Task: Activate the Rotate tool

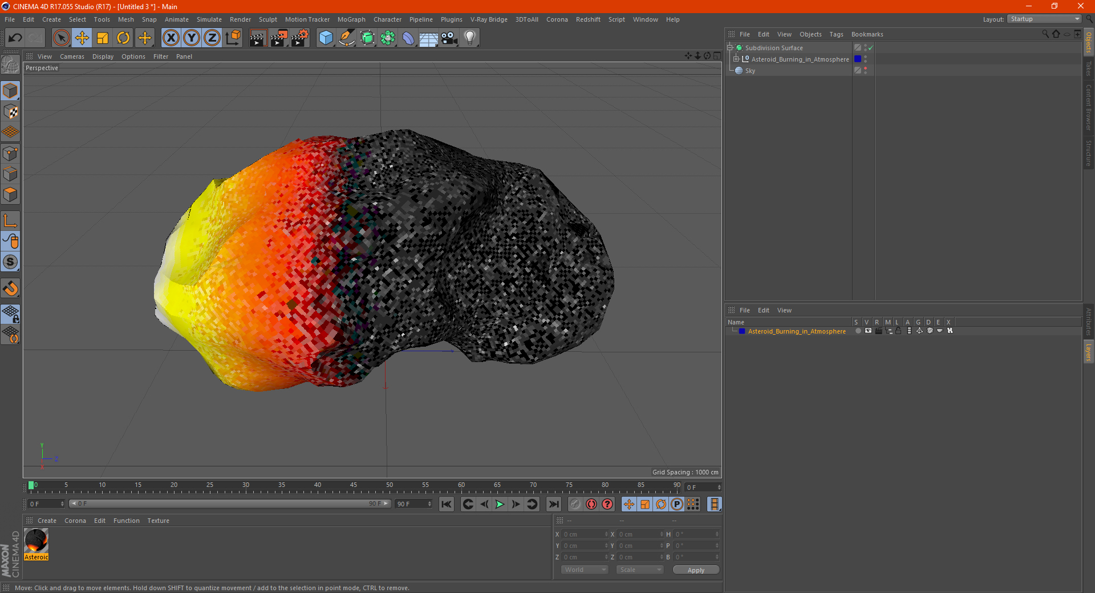Action: (x=123, y=38)
